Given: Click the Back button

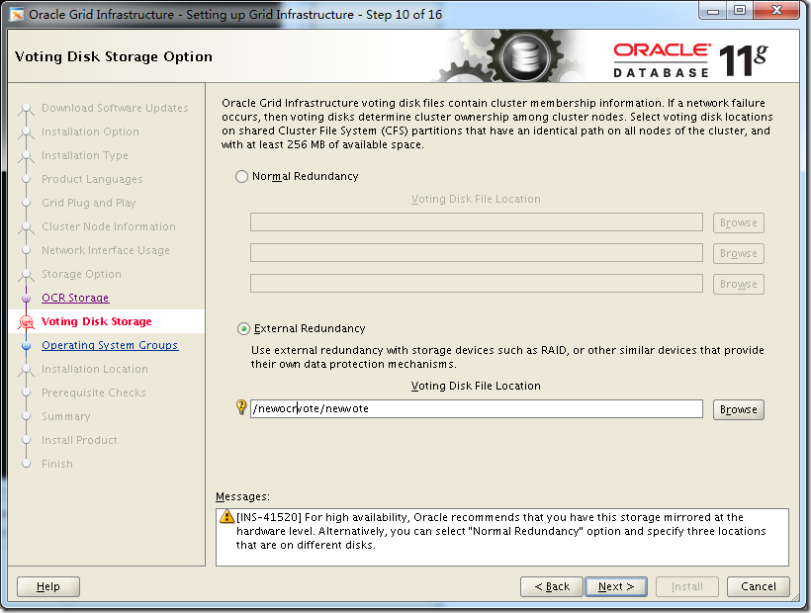Looking at the screenshot, I should point(551,586).
